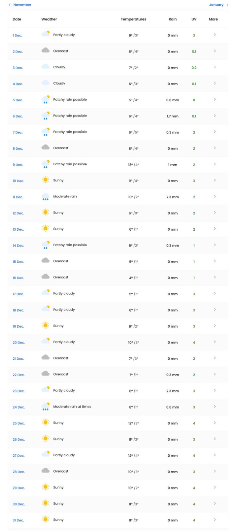
Task: Show more details for 18 Dec.
Action: click(x=215, y=310)
